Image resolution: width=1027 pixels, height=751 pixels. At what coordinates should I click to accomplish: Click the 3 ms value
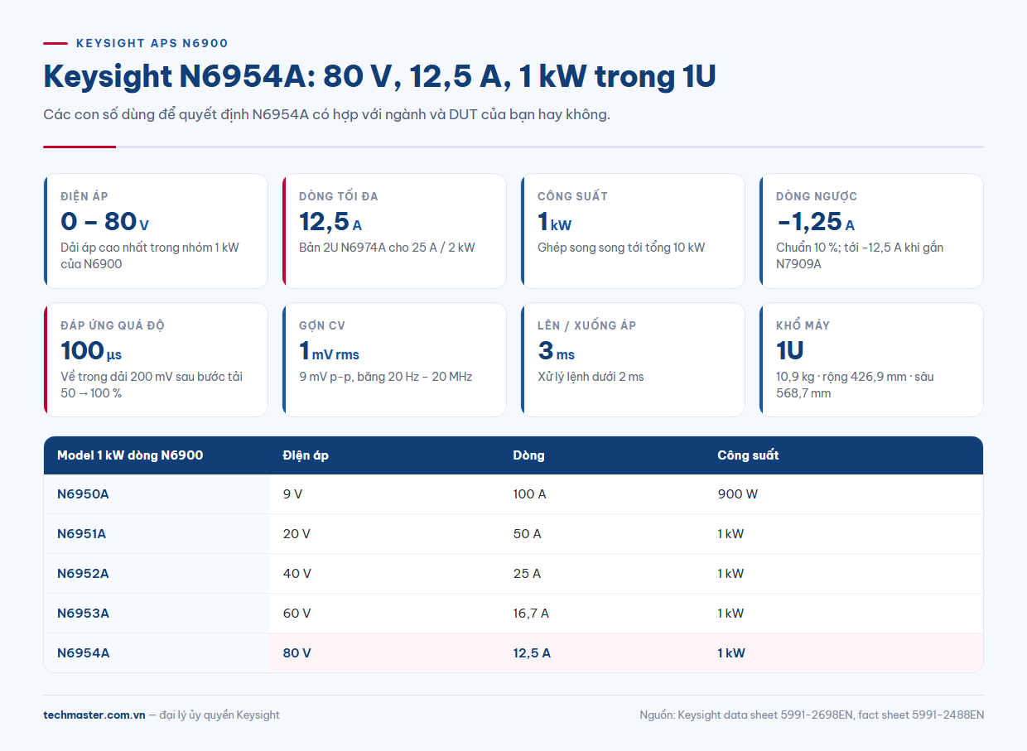pos(557,350)
